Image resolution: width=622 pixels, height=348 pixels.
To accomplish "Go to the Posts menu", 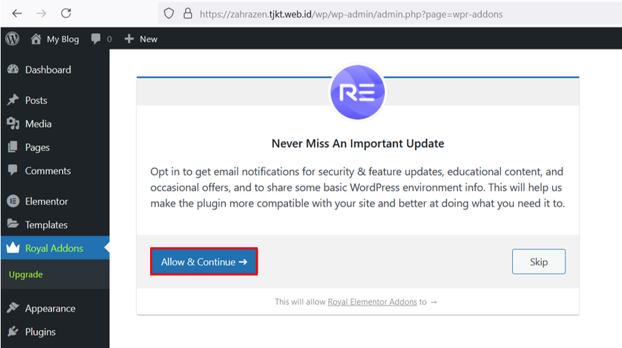I will [36, 100].
